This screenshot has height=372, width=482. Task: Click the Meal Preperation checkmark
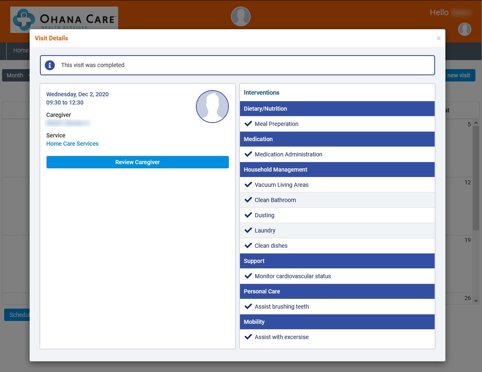click(248, 124)
